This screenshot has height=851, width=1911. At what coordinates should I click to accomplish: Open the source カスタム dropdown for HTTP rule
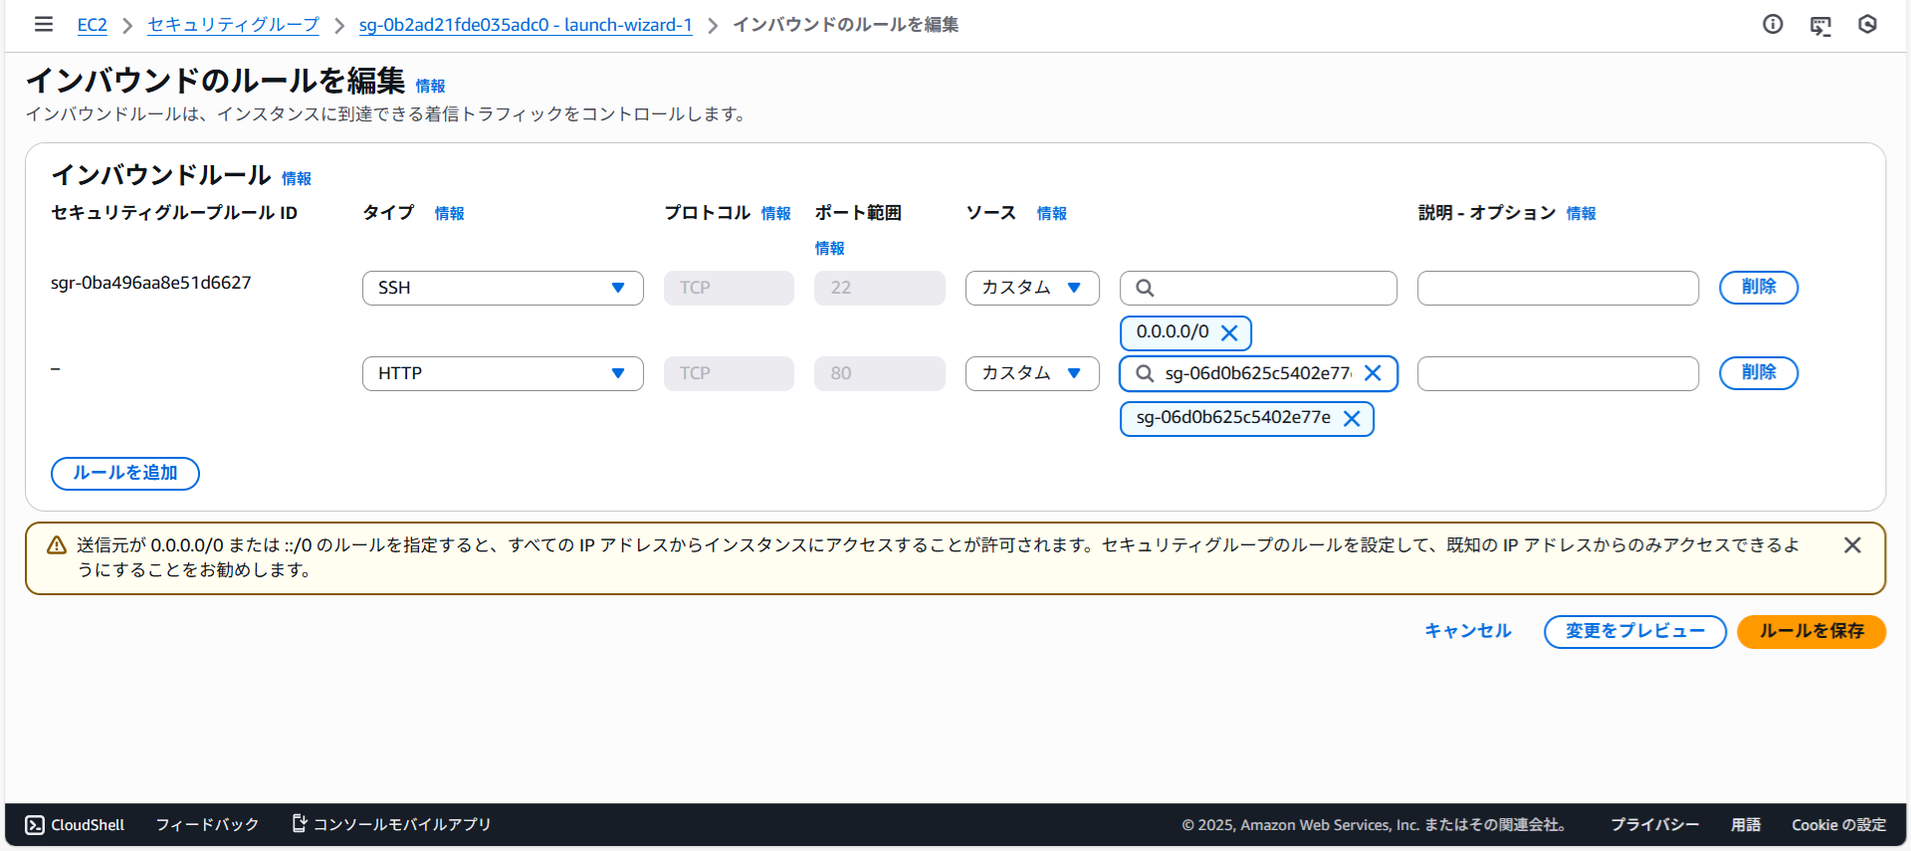[x=1031, y=373]
